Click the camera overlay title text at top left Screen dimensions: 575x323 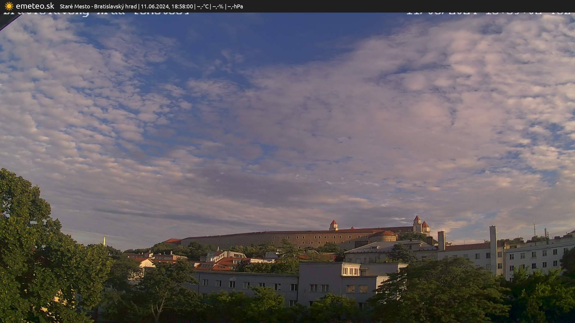pos(96,13)
